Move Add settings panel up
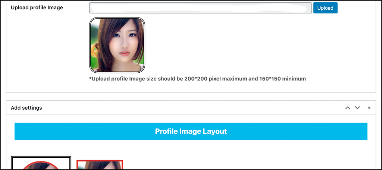 [348, 108]
